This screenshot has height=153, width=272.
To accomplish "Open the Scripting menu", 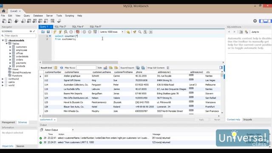I will pyautogui.click(x=70, y=16).
